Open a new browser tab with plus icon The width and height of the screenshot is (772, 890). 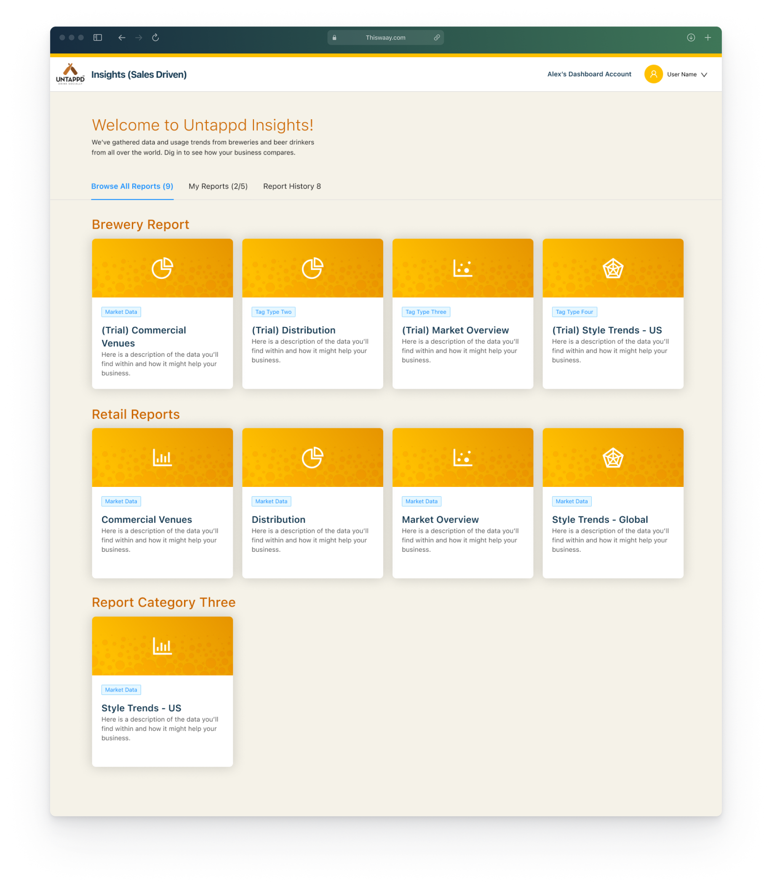[x=708, y=37]
